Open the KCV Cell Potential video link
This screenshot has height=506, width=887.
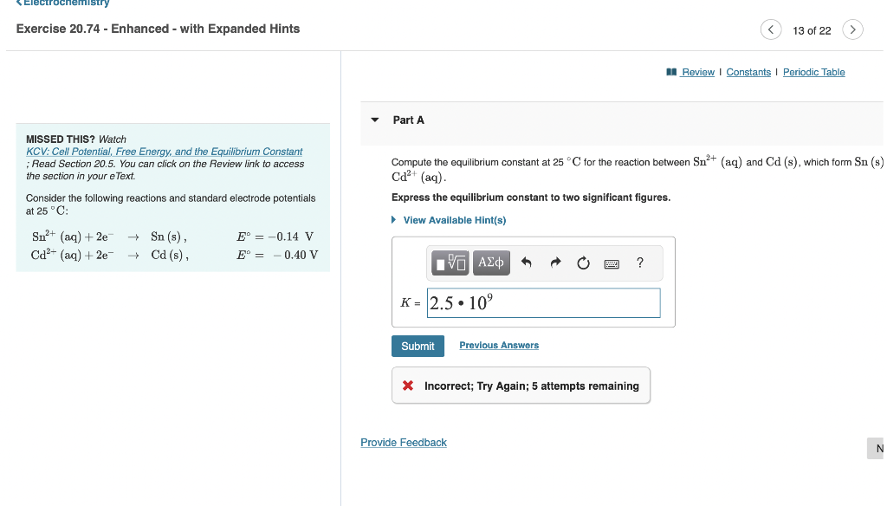[x=164, y=151]
